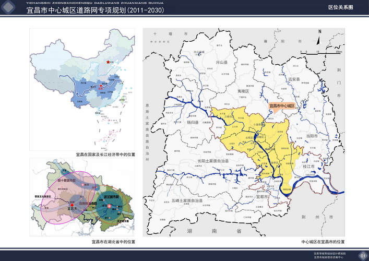Viewport: 369px width, 261px height.
Task: Click the 区位关系图 header title
Action: point(340,8)
